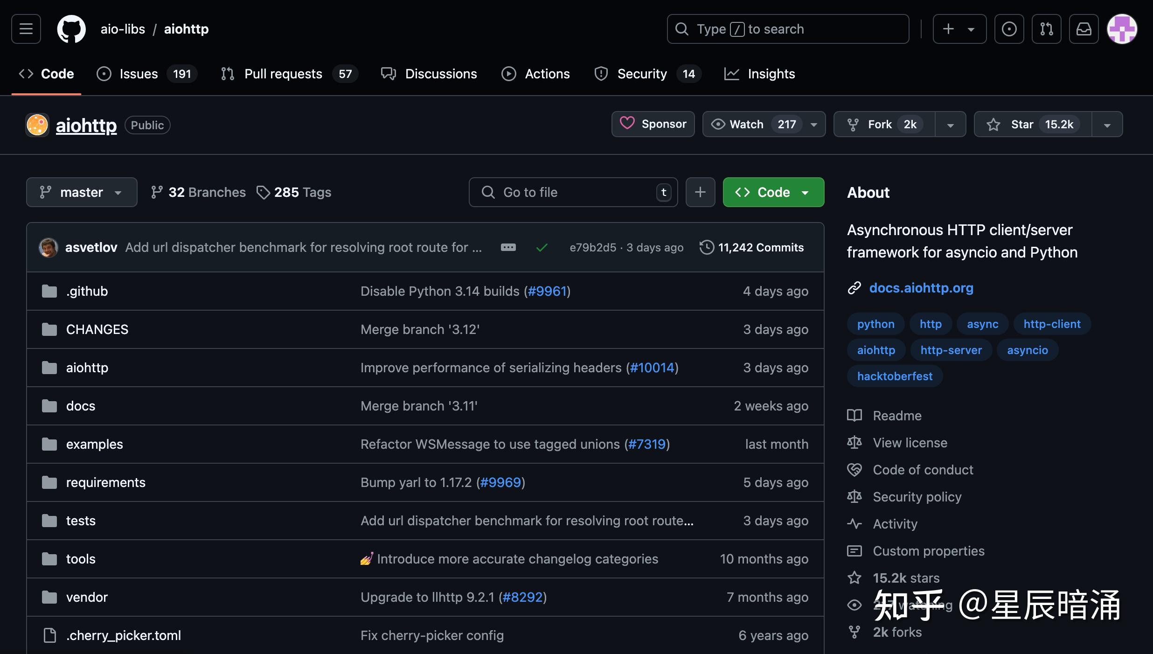Click the add file plus button
Image resolution: width=1153 pixels, height=654 pixels.
(700, 192)
